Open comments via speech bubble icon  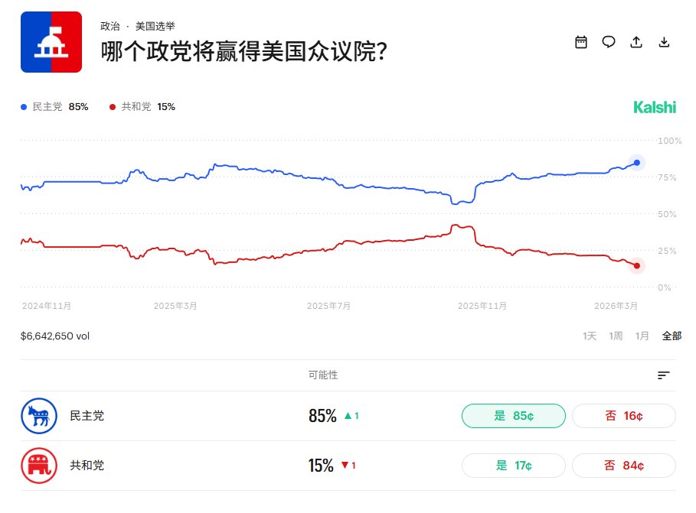(609, 42)
